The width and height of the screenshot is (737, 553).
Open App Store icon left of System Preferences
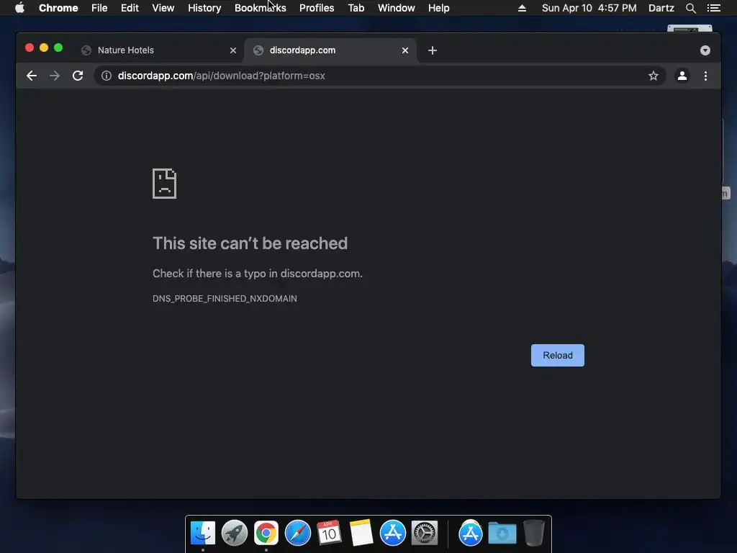[x=392, y=533]
